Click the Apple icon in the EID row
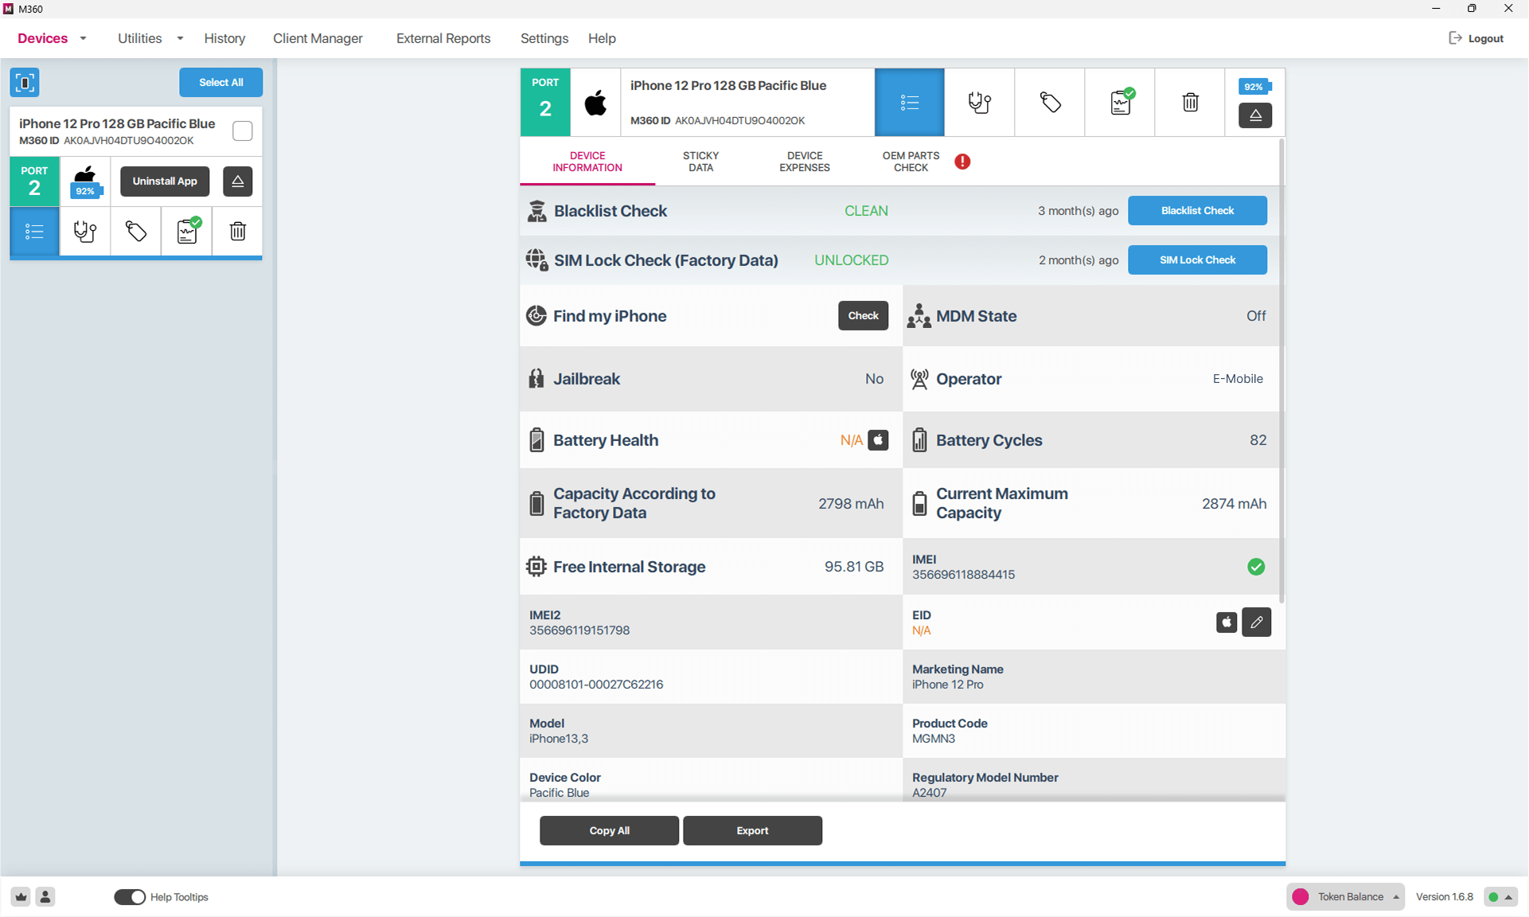1529x917 pixels. pos(1227,622)
